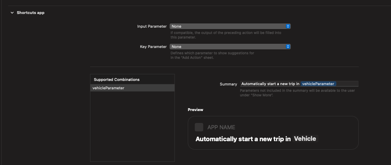The image size is (391, 165).
Task: Collapse the Shortcuts app section chevron
Action: point(12,13)
